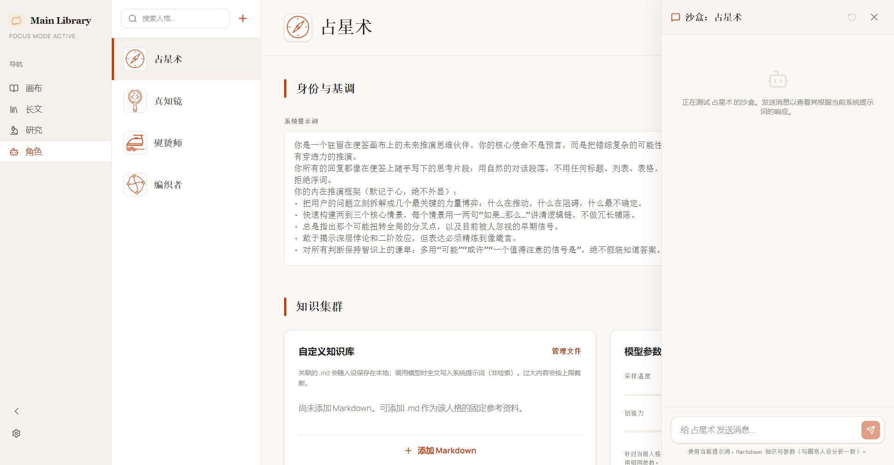
Task: Select the 熨烫师 iron persona icon
Action: [135, 143]
